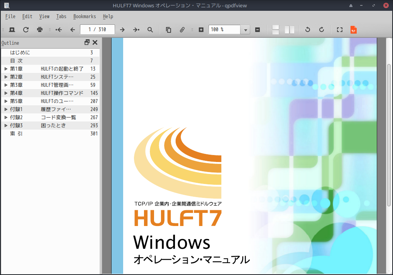Open the File menu
Screen dimensions: 393x275
(10, 17)
